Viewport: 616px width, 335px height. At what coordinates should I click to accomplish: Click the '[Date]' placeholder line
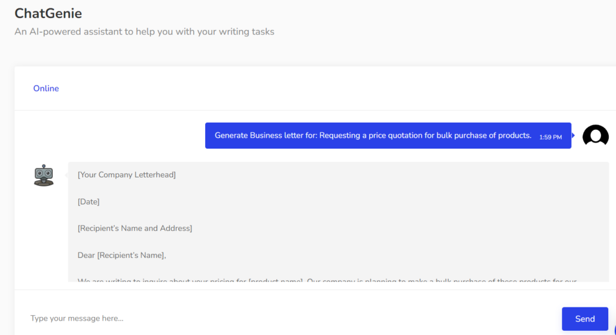(x=88, y=201)
